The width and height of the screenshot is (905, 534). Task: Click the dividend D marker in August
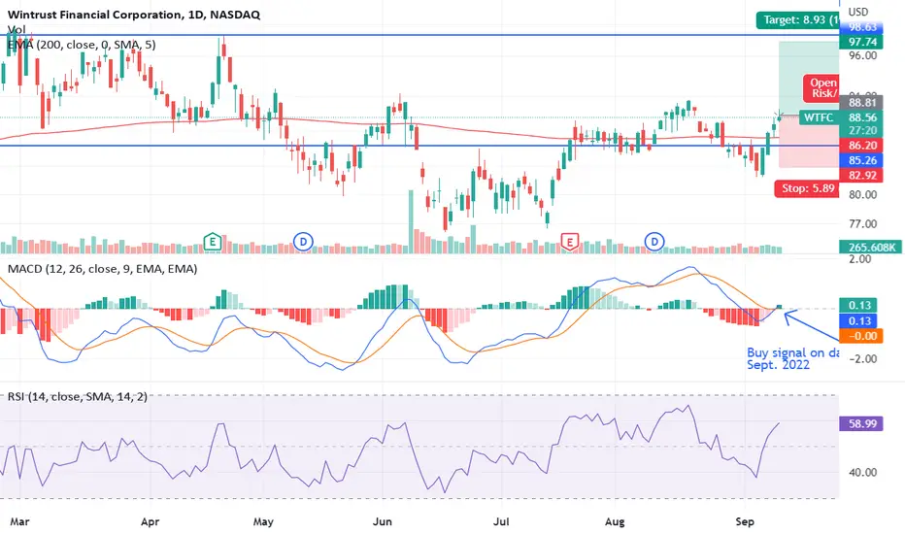654,242
